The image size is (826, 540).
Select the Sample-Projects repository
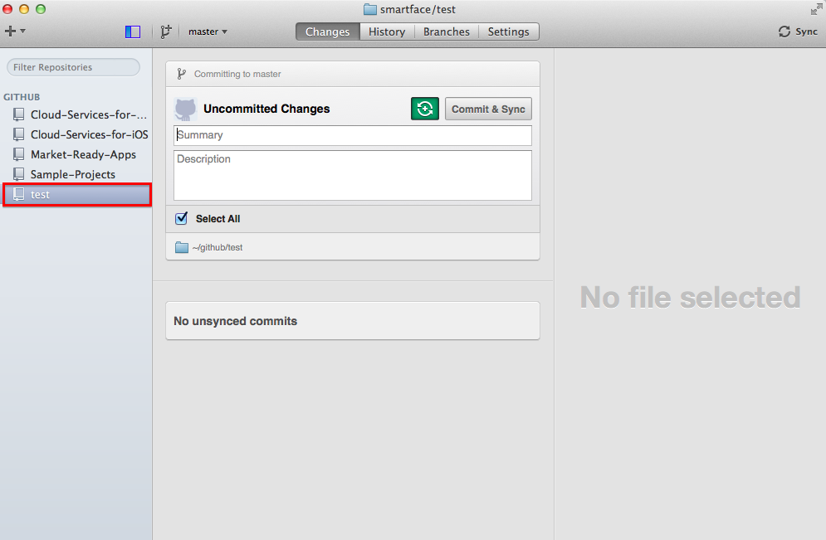(x=77, y=174)
